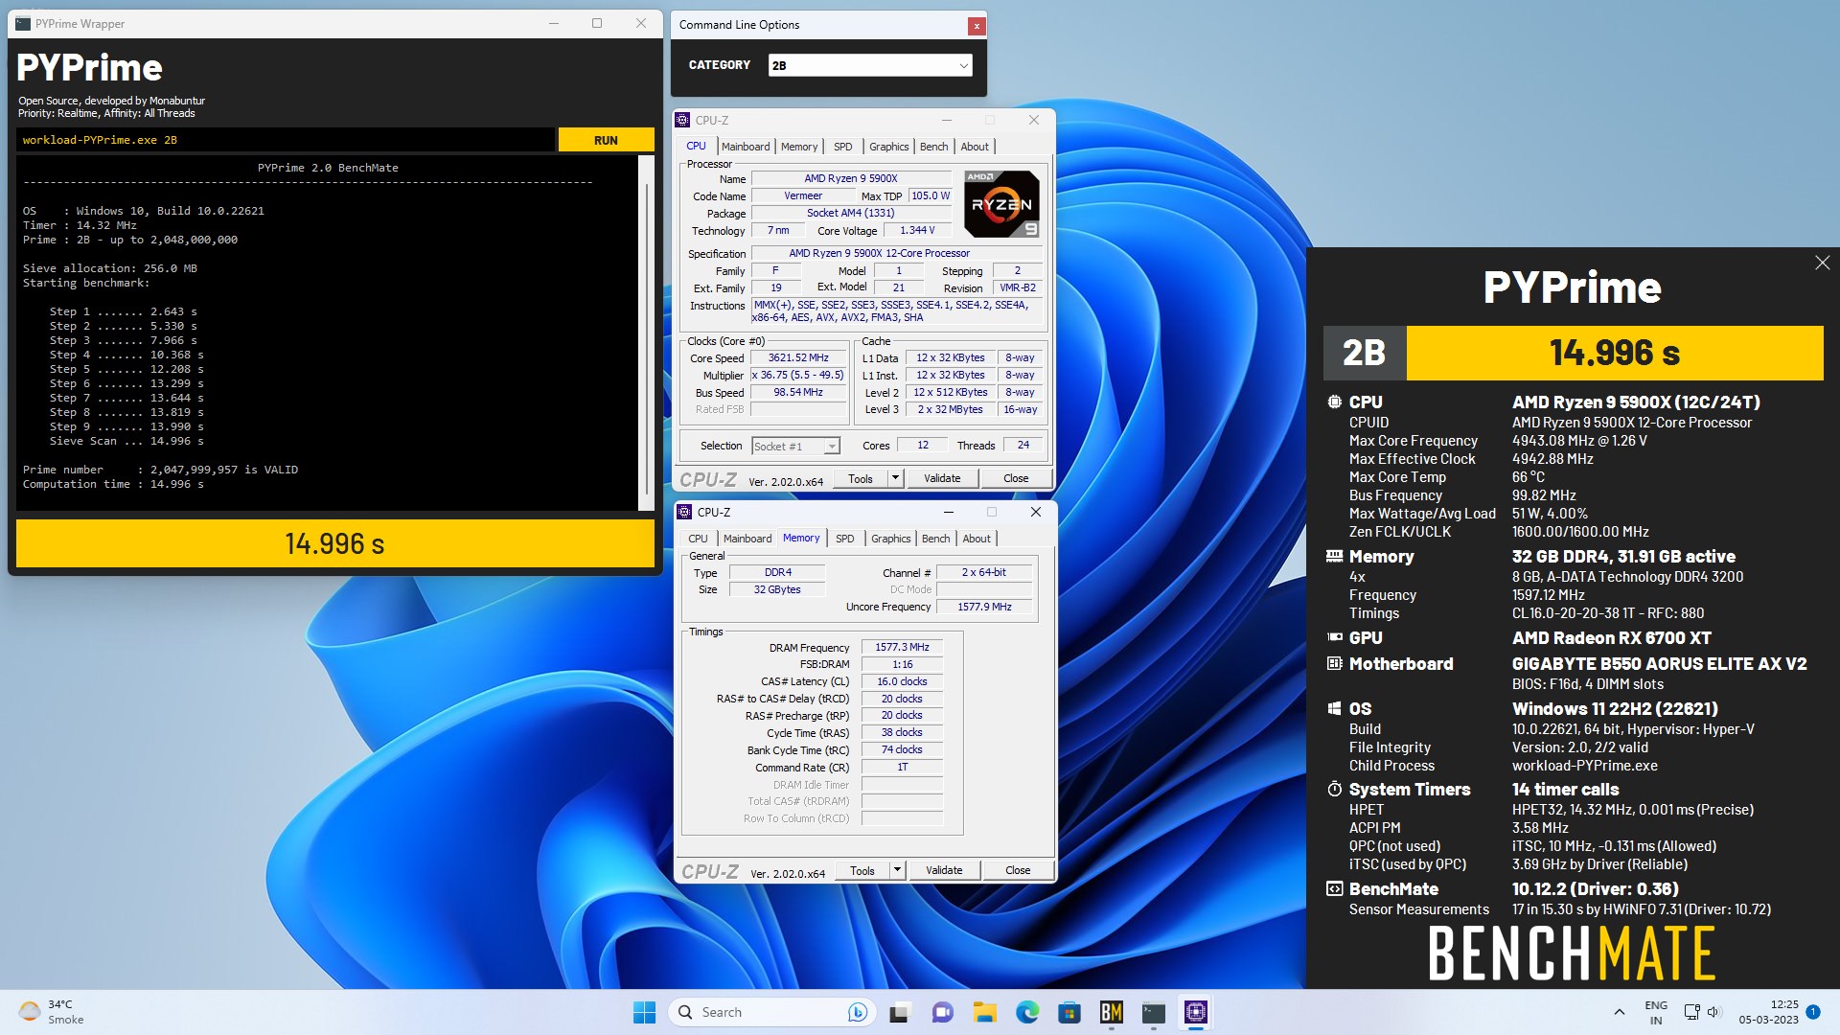Click Close button in bottom CPU-Z window
Screen dimensions: 1840x1035
(x=1018, y=870)
